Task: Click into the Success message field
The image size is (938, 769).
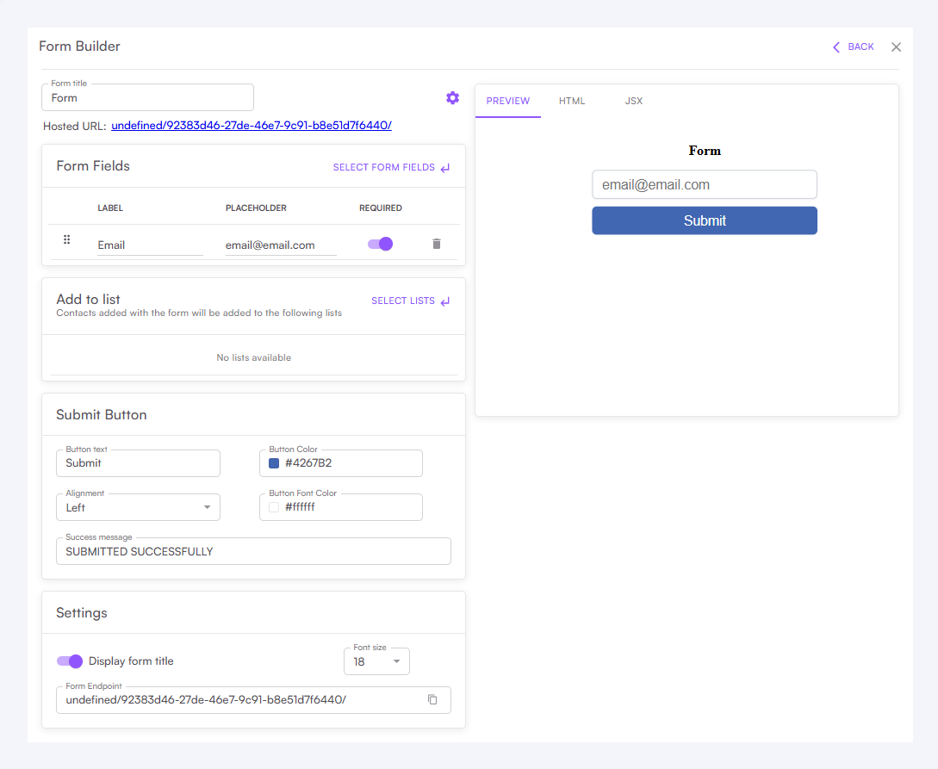Action: click(253, 551)
